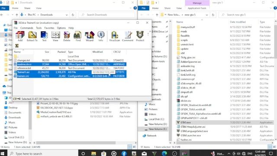The height and width of the screenshot is (156, 277).
Task: Open the Share tab in new gta 5 window
Action: [167, 8]
